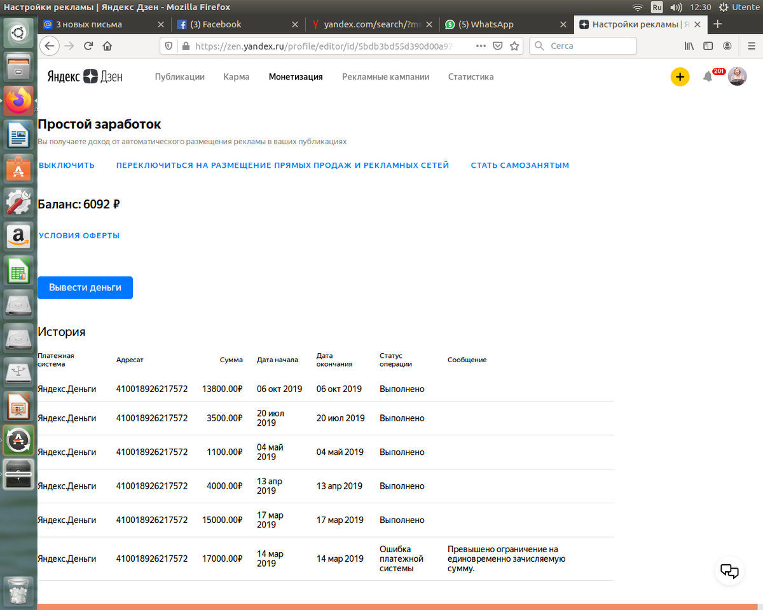Click the '17 мар 2019' end date
Viewport: 763px width, 610px height.
tap(340, 520)
